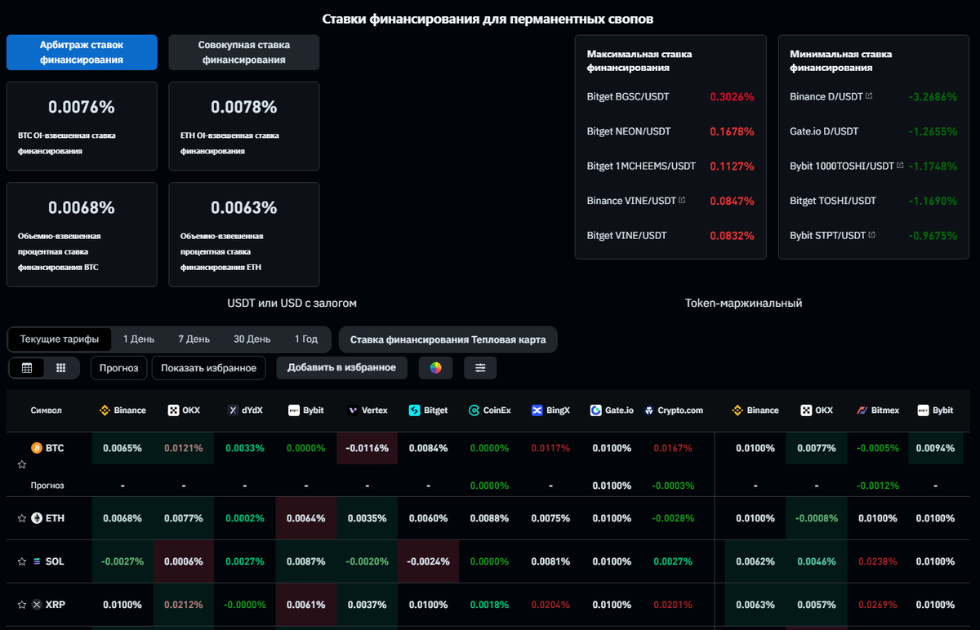Click token-margined OKX column logo
The width and height of the screenshot is (980, 630).
pyautogui.click(x=806, y=410)
